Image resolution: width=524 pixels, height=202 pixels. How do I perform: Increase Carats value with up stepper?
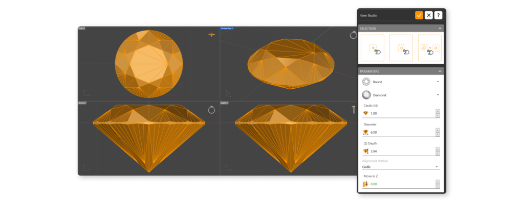438,111
